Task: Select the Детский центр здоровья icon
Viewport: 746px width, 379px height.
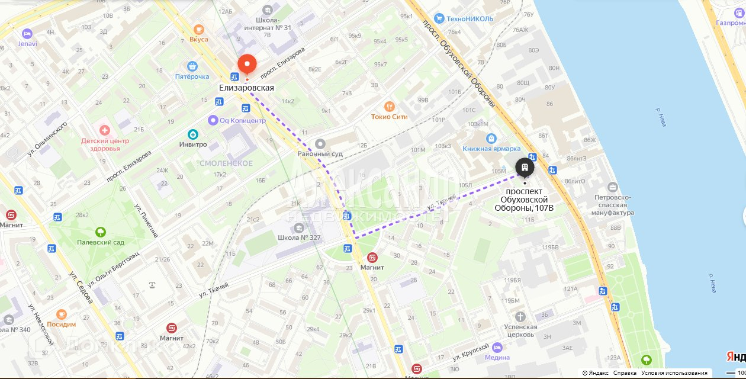Action: 104,130
